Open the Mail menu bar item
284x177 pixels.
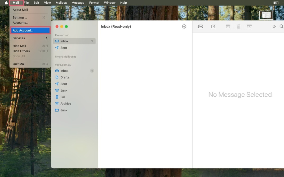pos(16,3)
